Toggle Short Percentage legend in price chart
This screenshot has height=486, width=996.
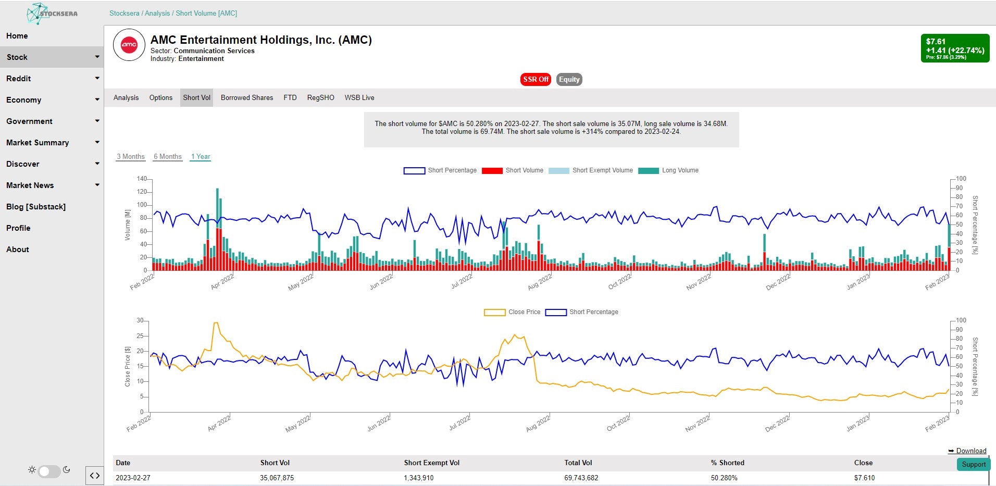pyautogui.click(x=582, y=312)
